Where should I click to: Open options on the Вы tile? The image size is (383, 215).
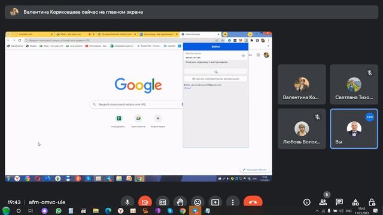[x=370, y=117]
